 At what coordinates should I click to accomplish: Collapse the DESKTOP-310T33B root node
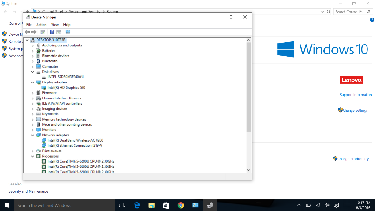click(27, 40)
